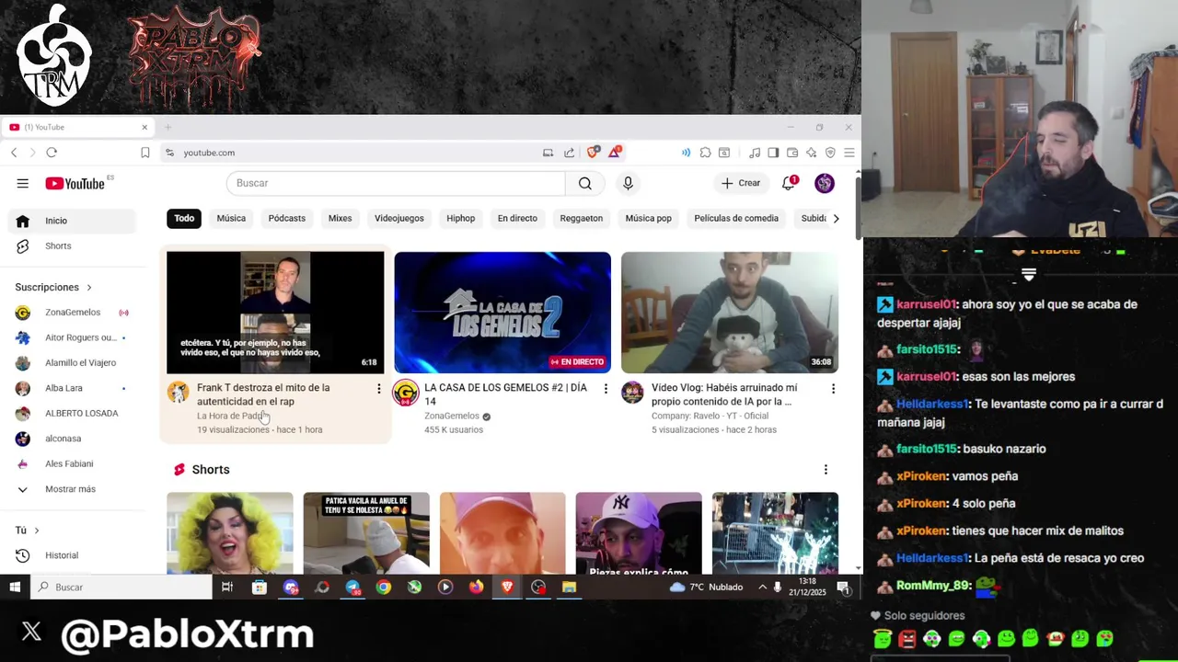Expand Suscripciones section chevron
1178x662 pixels.
pos(89,288)
